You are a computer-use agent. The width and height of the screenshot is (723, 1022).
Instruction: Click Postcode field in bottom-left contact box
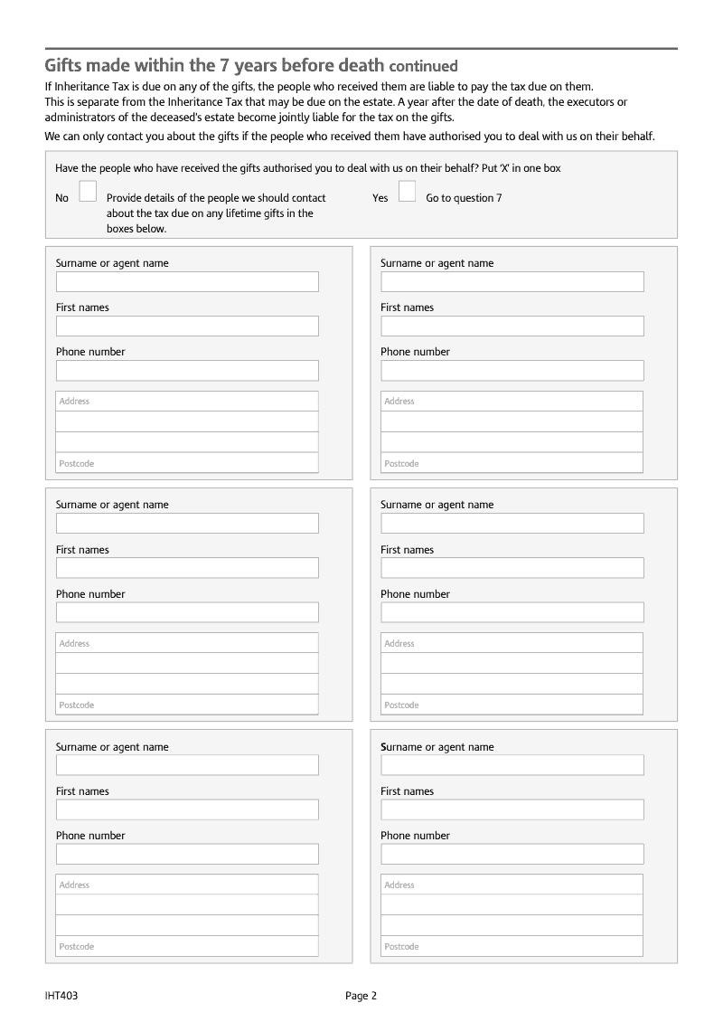coord(188,946)
